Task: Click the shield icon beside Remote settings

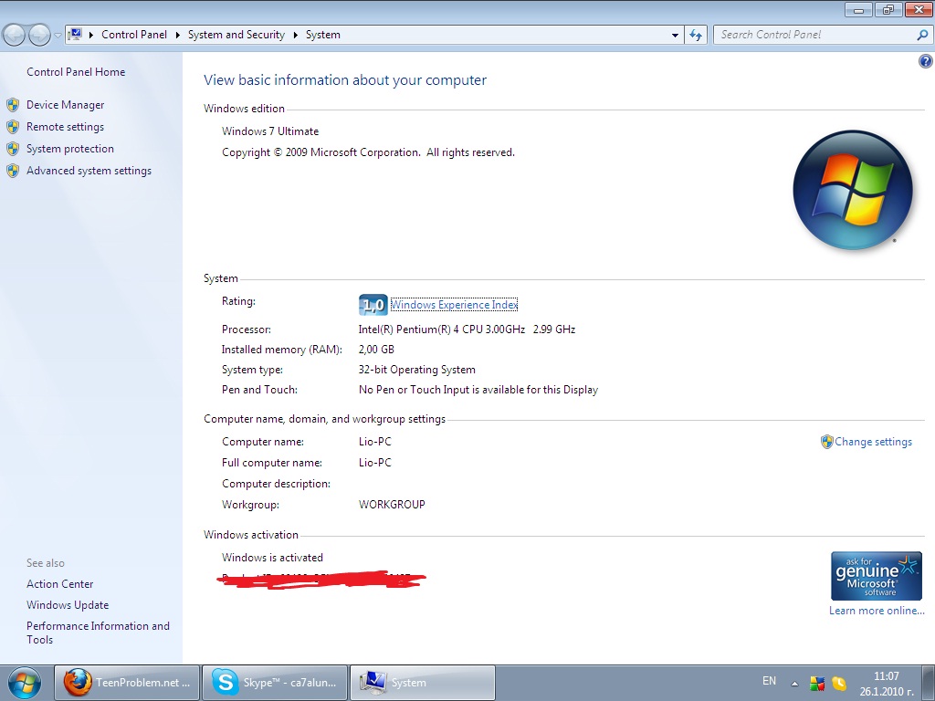Action: click(x=13, y=127)
